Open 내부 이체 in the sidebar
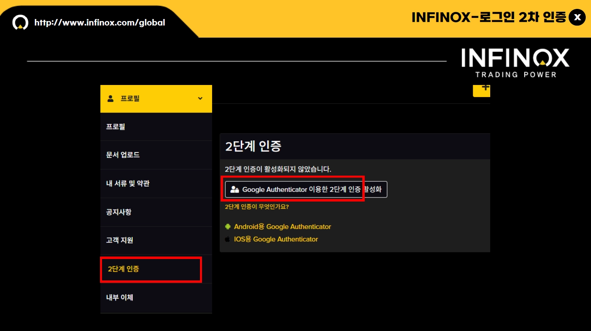The image size is (591, 331). (x=156, y=298)
